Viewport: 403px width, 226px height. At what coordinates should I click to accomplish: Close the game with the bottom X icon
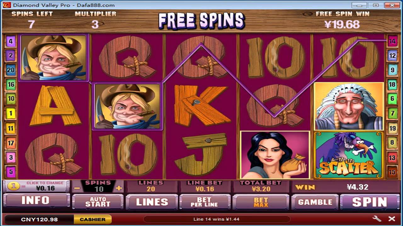tap(392, 219)
